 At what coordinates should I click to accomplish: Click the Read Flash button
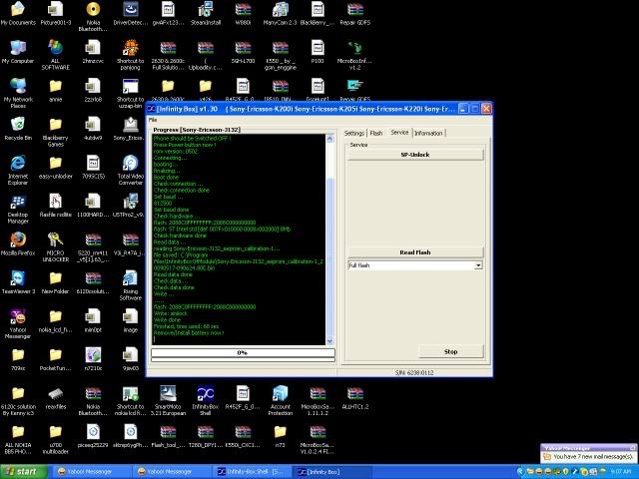[x=415, y=252]
